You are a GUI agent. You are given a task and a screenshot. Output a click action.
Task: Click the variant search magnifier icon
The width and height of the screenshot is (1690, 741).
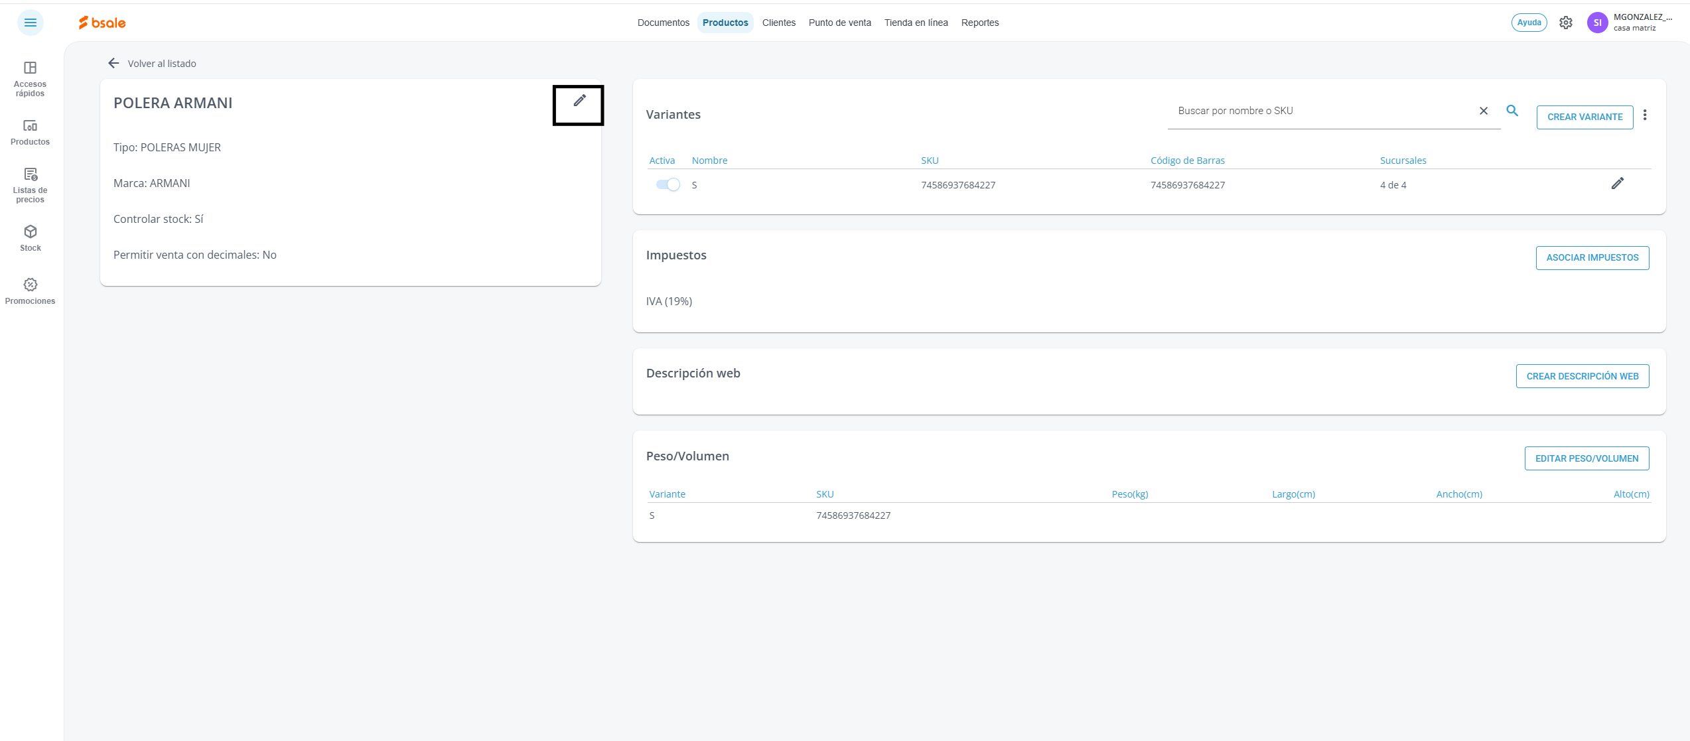coord(1512,111)
